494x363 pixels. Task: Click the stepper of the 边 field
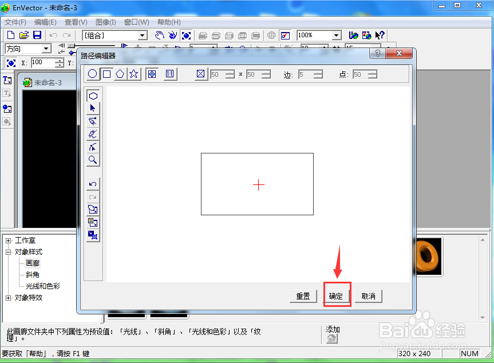[x=318, y=74]
